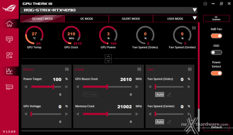233x135 pixels.
Task: Decrease GPU Voltage with left arrow
Action: tap(26, 114)
